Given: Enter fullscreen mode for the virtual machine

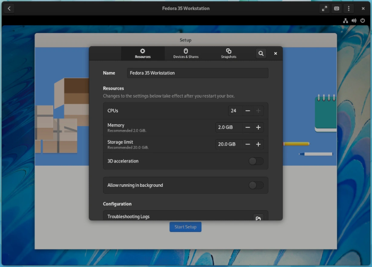Looking at the screenshot, I should (x=325, y=8).
